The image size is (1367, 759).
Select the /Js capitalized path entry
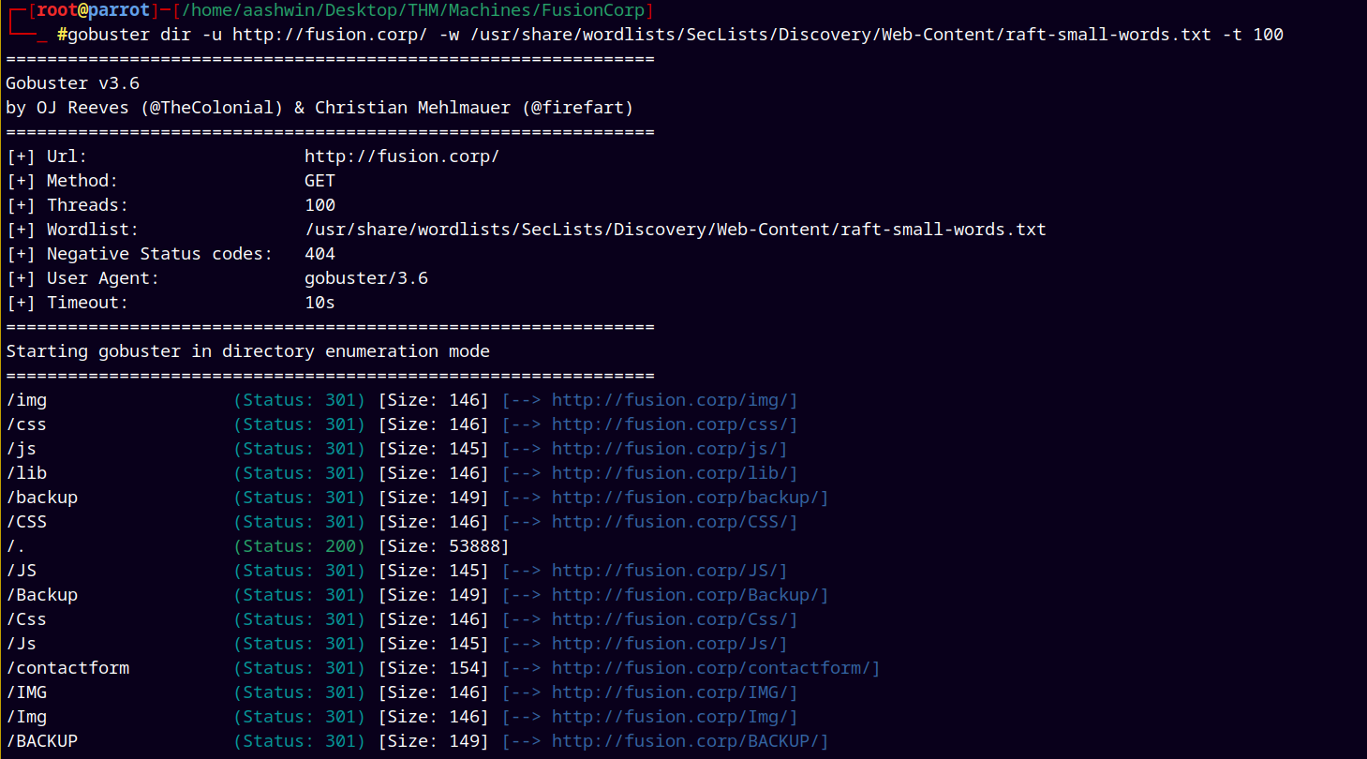21,644
